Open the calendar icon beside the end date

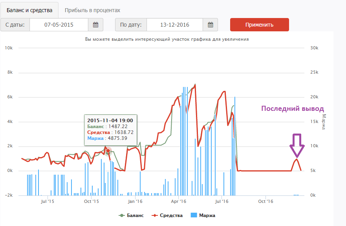tap(210, 25)
